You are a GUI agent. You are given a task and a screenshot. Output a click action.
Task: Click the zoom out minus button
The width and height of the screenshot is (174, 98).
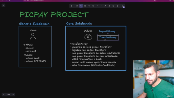(x=4, y=94)
